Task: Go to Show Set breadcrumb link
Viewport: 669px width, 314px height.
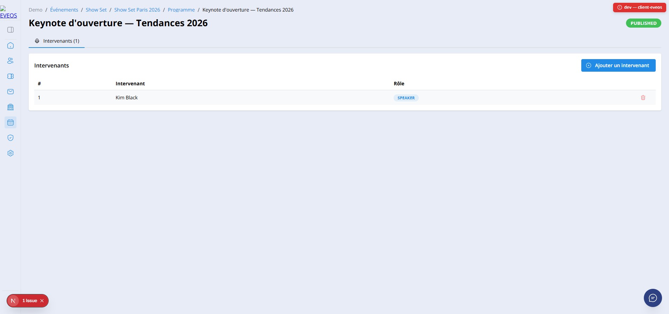Action: (96, 10)
